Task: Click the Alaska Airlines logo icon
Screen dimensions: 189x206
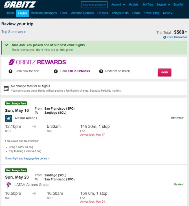Action: coord(8,118)
